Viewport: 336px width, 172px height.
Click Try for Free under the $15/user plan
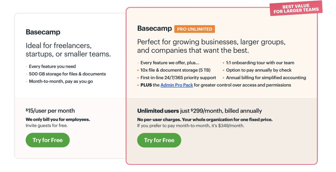click(48, 140)
